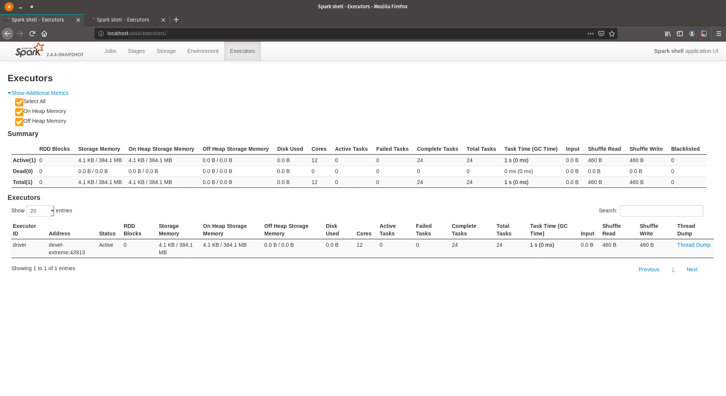Viewport: 726px width, 396px height.
Task: Click the Total(1) summary row label
Action: pyautogui.click(x=23, y=182)
